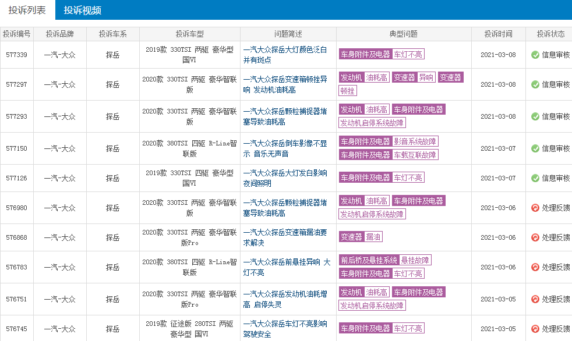This screenshot has width=572, height=341.
Task: Click red feedback icon for complaint 576980
Action: click(535, 208)
